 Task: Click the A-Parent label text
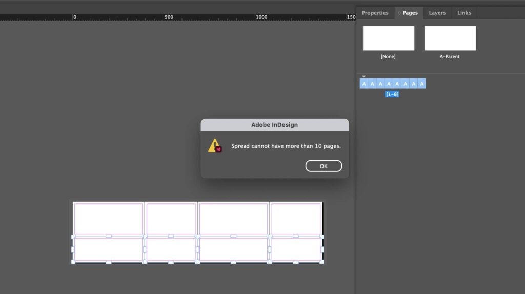(x=449, y=56)
